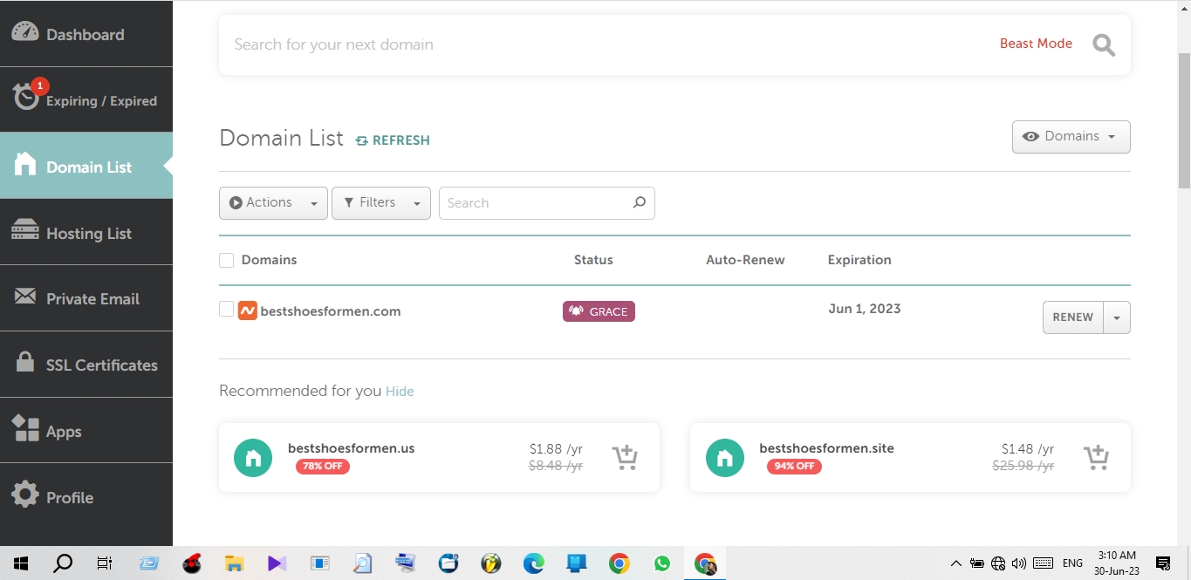Viewport: 1191px width, 580px height.
Task: Click the Beast Mode link
Action: pyautogui.click(x=1036, y=44)
